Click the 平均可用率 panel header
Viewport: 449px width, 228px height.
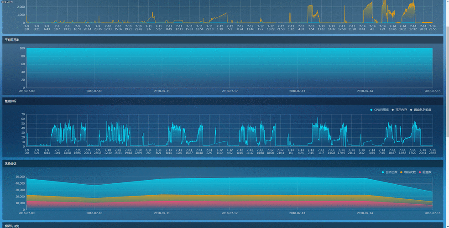[12, 40]
